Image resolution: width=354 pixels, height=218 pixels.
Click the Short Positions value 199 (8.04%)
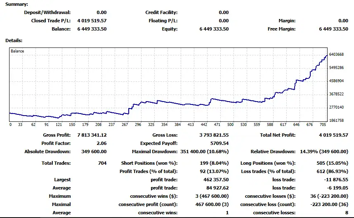coord(214,163)
